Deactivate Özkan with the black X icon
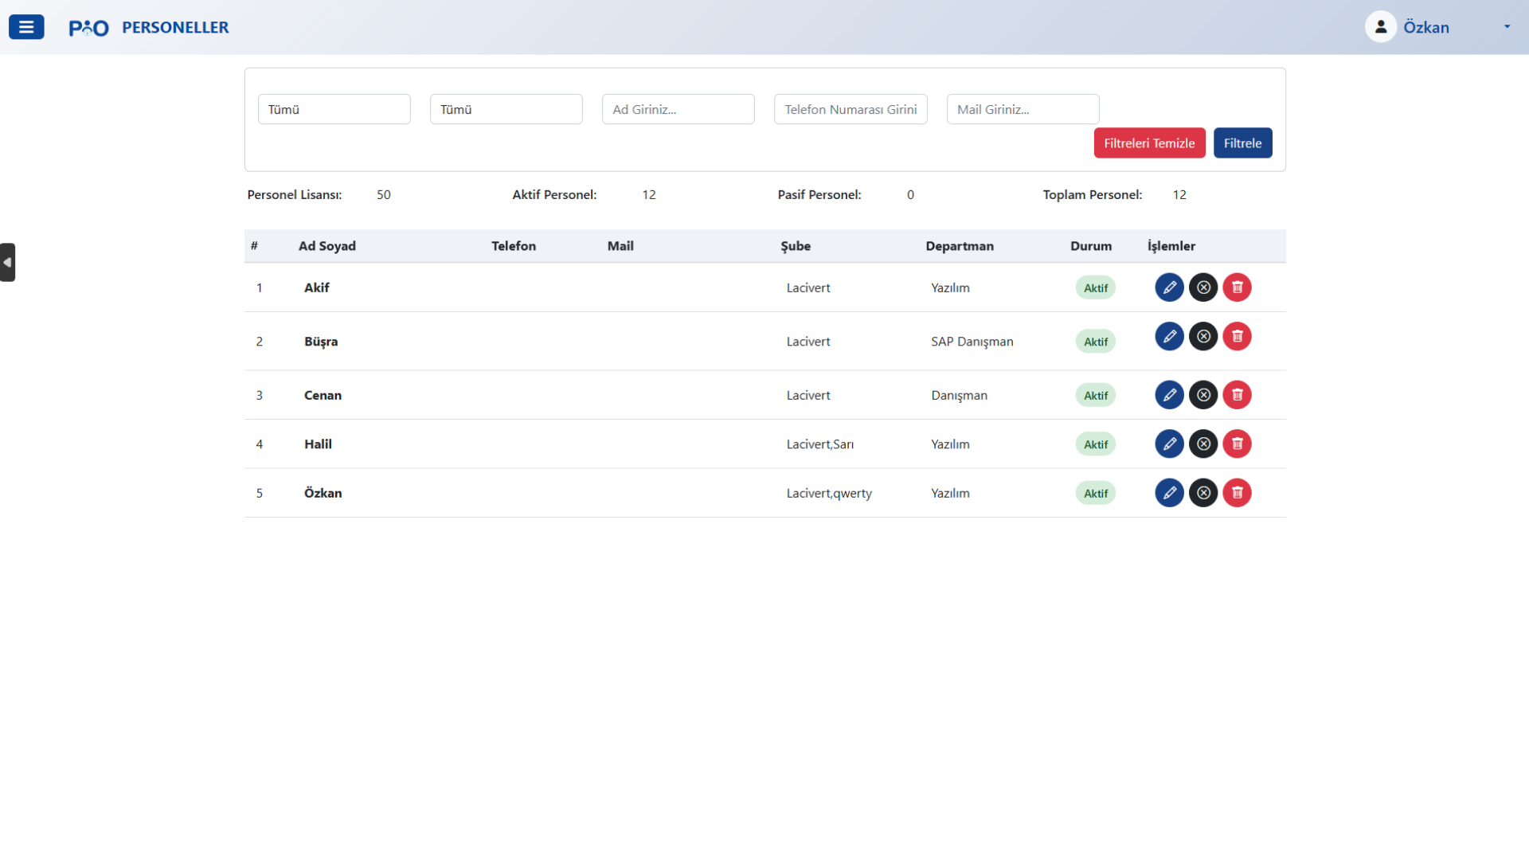The width and height of the screenshot is (1529, 860). click(x=1203, y=493)
